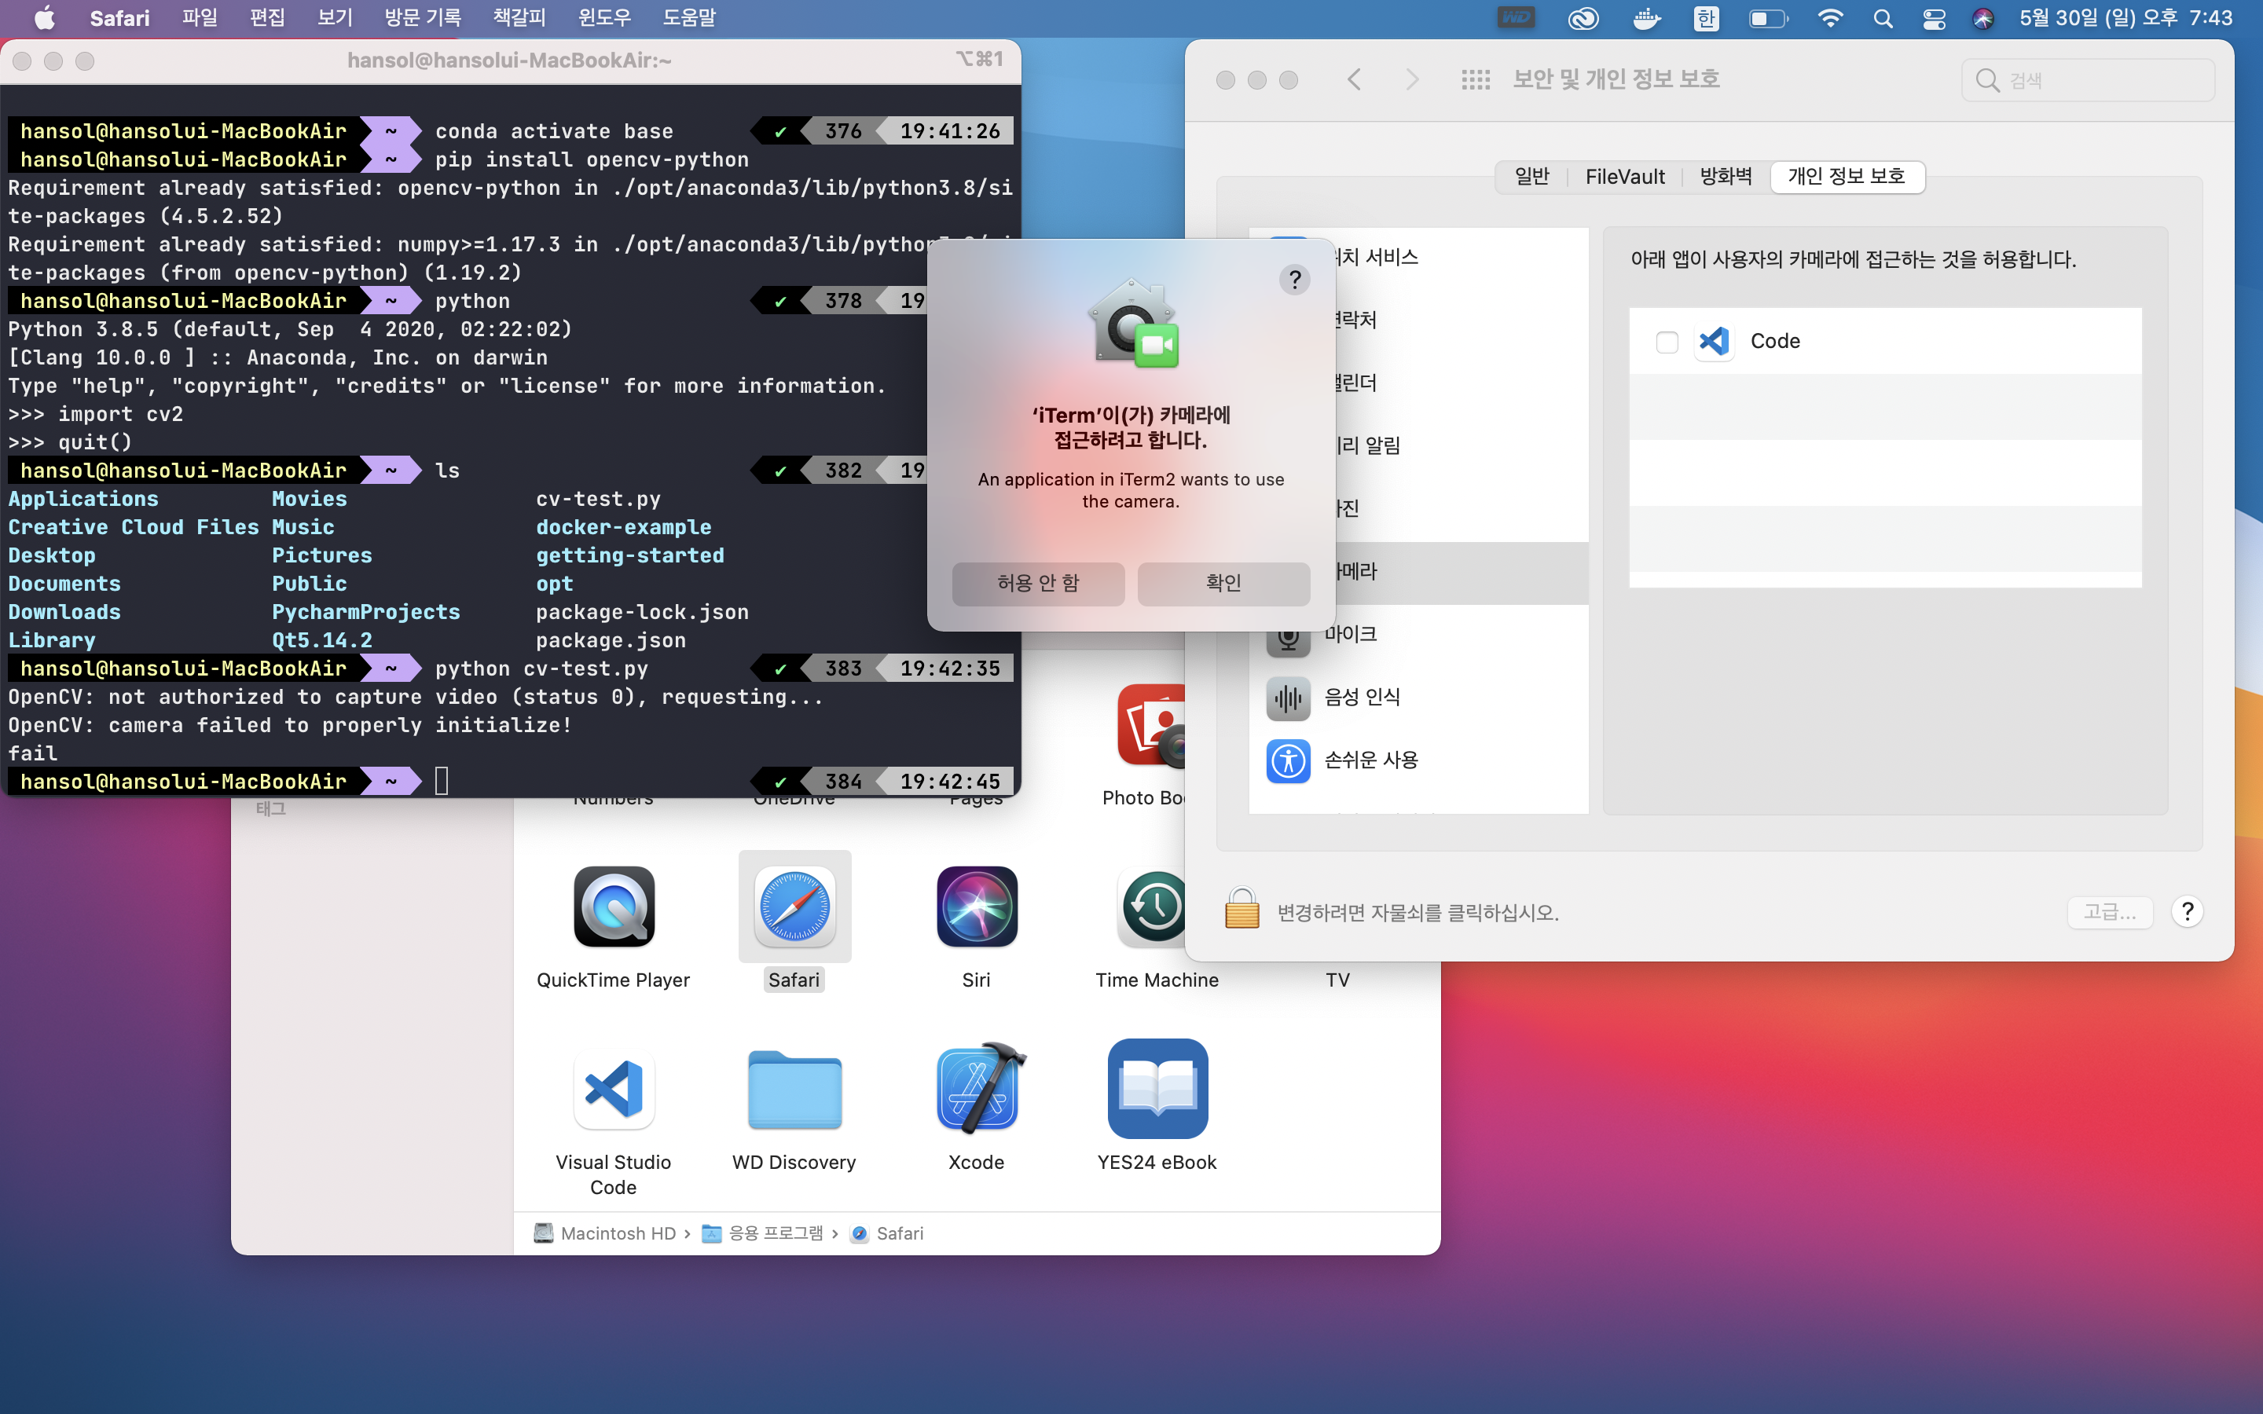Screen dimensions: 2263x1414
Task: Click the battery status icon
Action: pos(1767,18)
